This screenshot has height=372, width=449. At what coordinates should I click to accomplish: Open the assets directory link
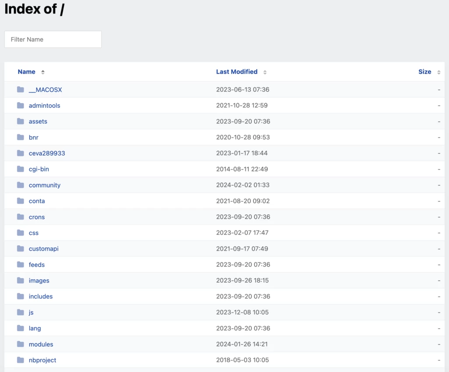coord(38,121)
